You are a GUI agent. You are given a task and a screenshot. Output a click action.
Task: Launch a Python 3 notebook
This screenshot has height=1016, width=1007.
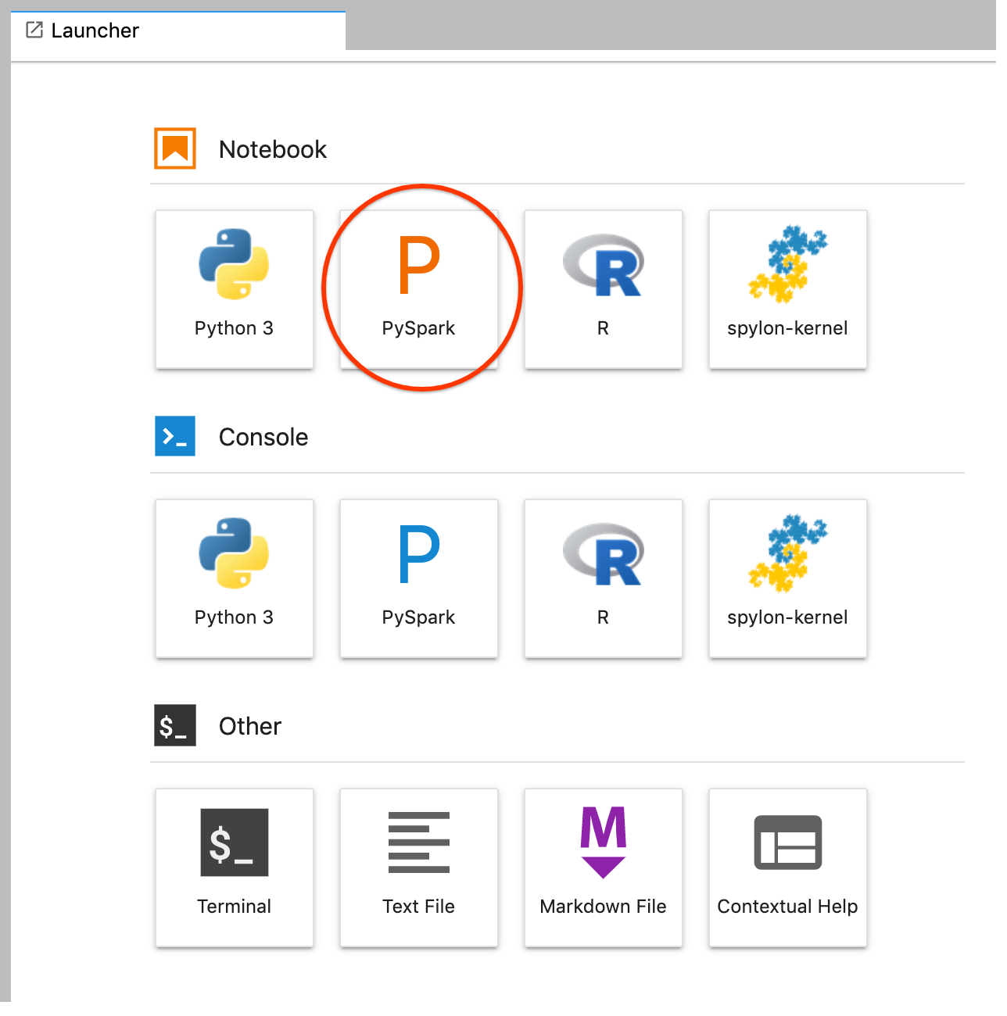tap(234, 288)
